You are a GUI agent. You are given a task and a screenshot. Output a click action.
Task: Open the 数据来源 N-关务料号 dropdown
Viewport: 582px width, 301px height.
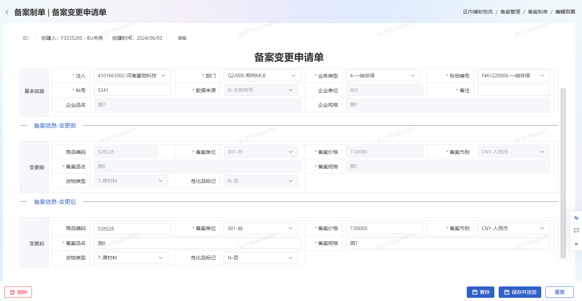tap(261, 90)
